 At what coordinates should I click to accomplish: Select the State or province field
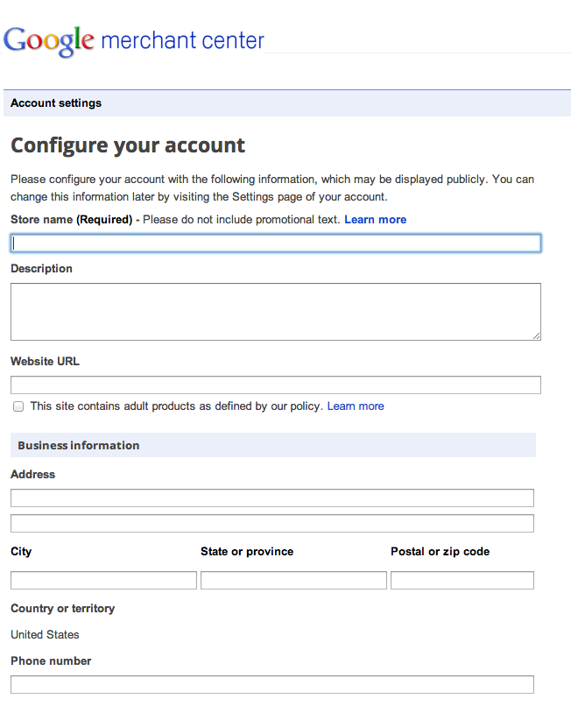tap(293, 580)
